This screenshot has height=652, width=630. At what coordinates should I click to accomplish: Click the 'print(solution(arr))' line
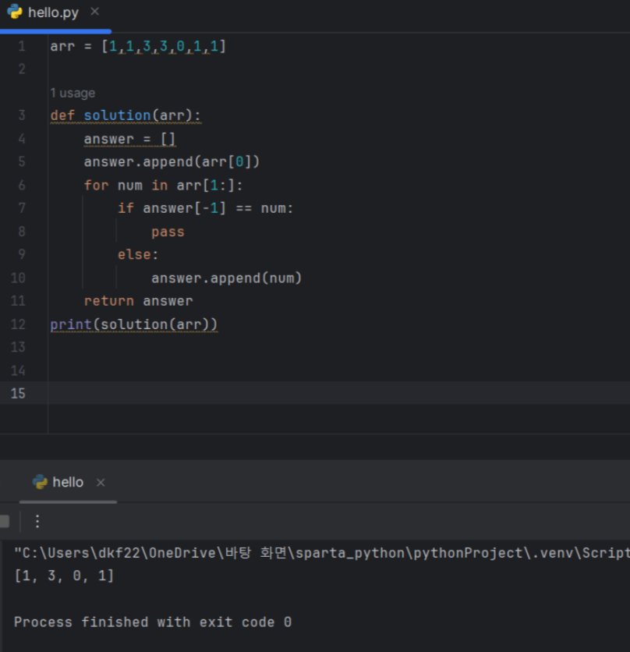[134, 324]
